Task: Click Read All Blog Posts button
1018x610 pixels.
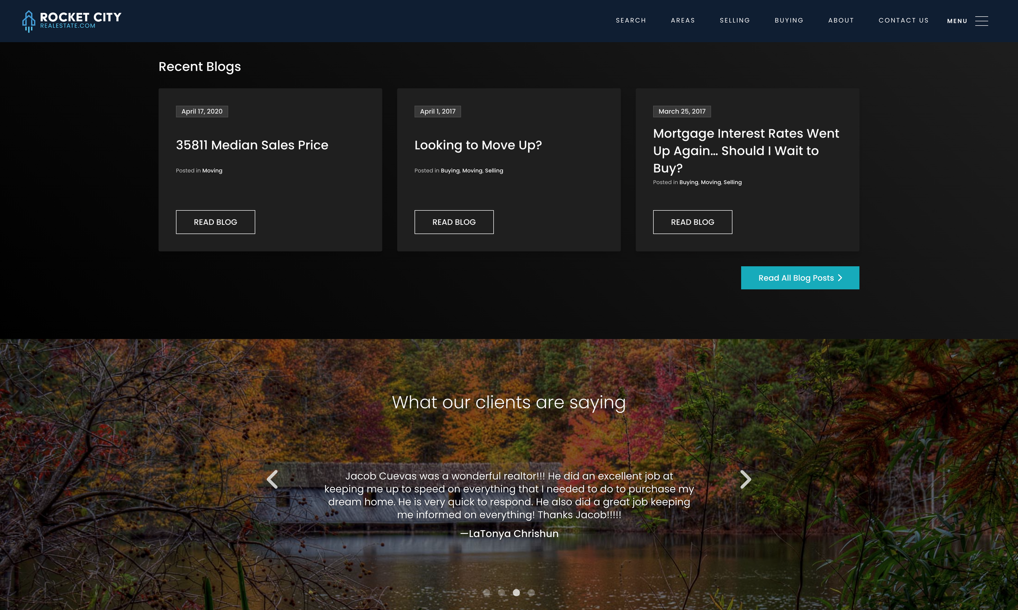Action: pos(800,278)
